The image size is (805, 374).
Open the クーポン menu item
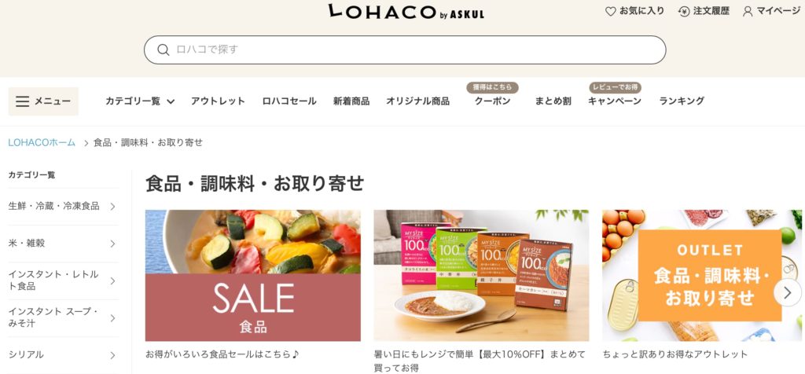pyautogui.click(x=492, y=101)
